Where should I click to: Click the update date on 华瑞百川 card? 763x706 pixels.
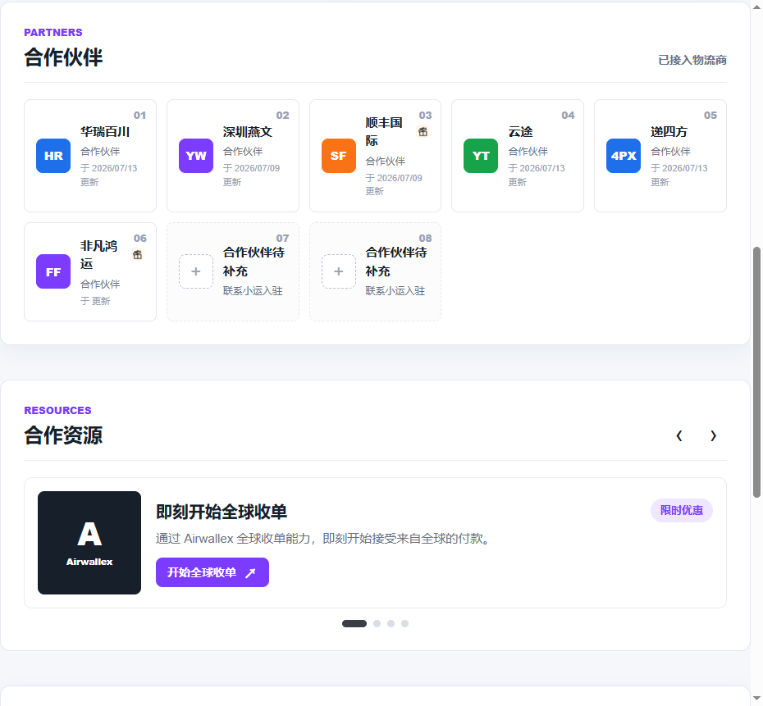108,175
